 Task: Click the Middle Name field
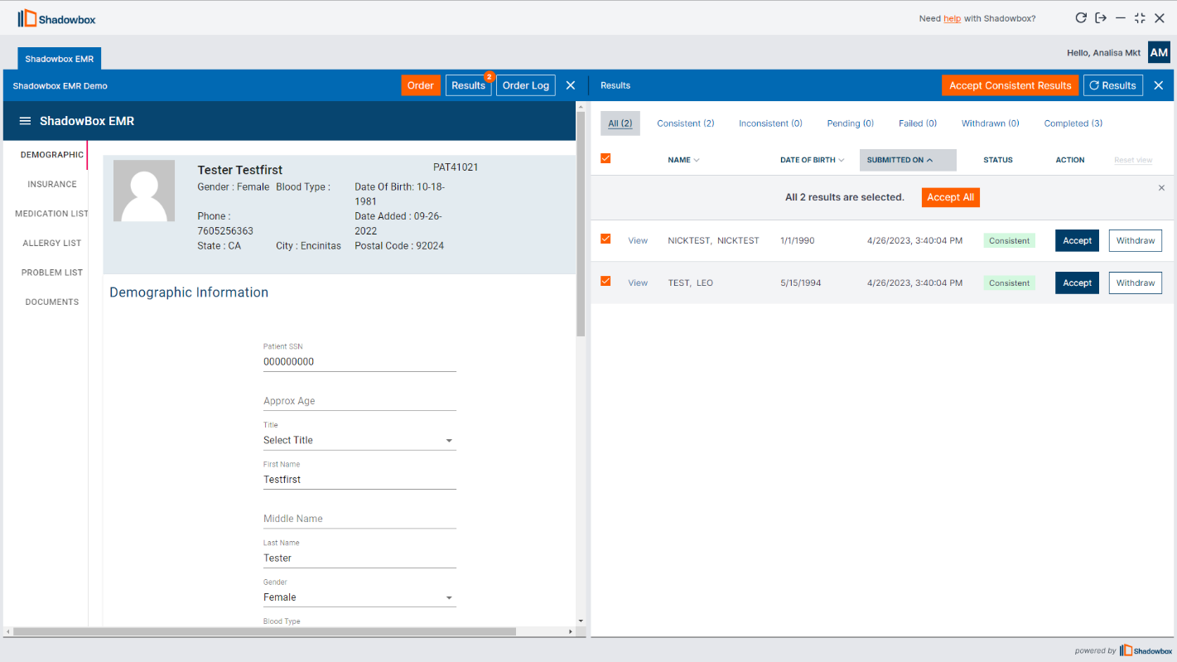[x=359, y=519]
